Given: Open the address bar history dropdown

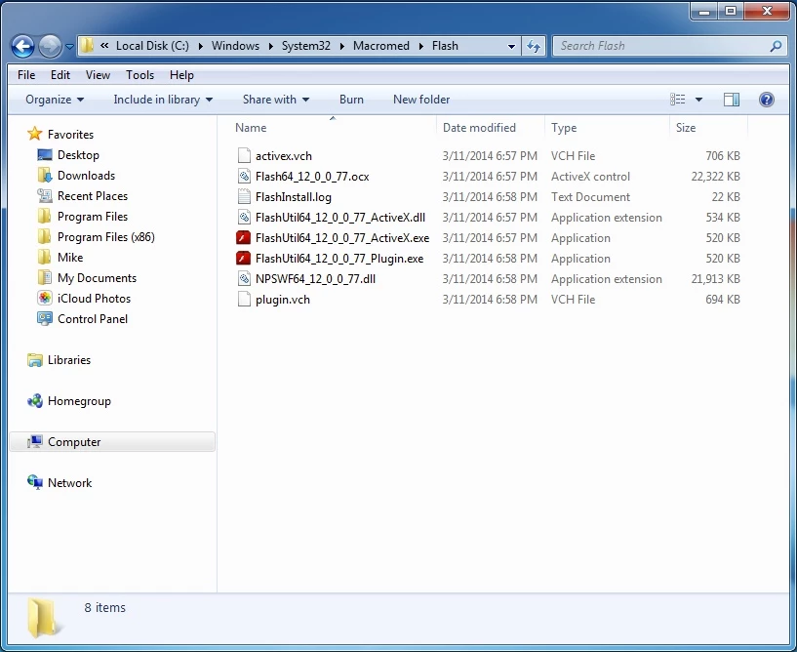Looking at the screenshot, I should click(511, 46).
